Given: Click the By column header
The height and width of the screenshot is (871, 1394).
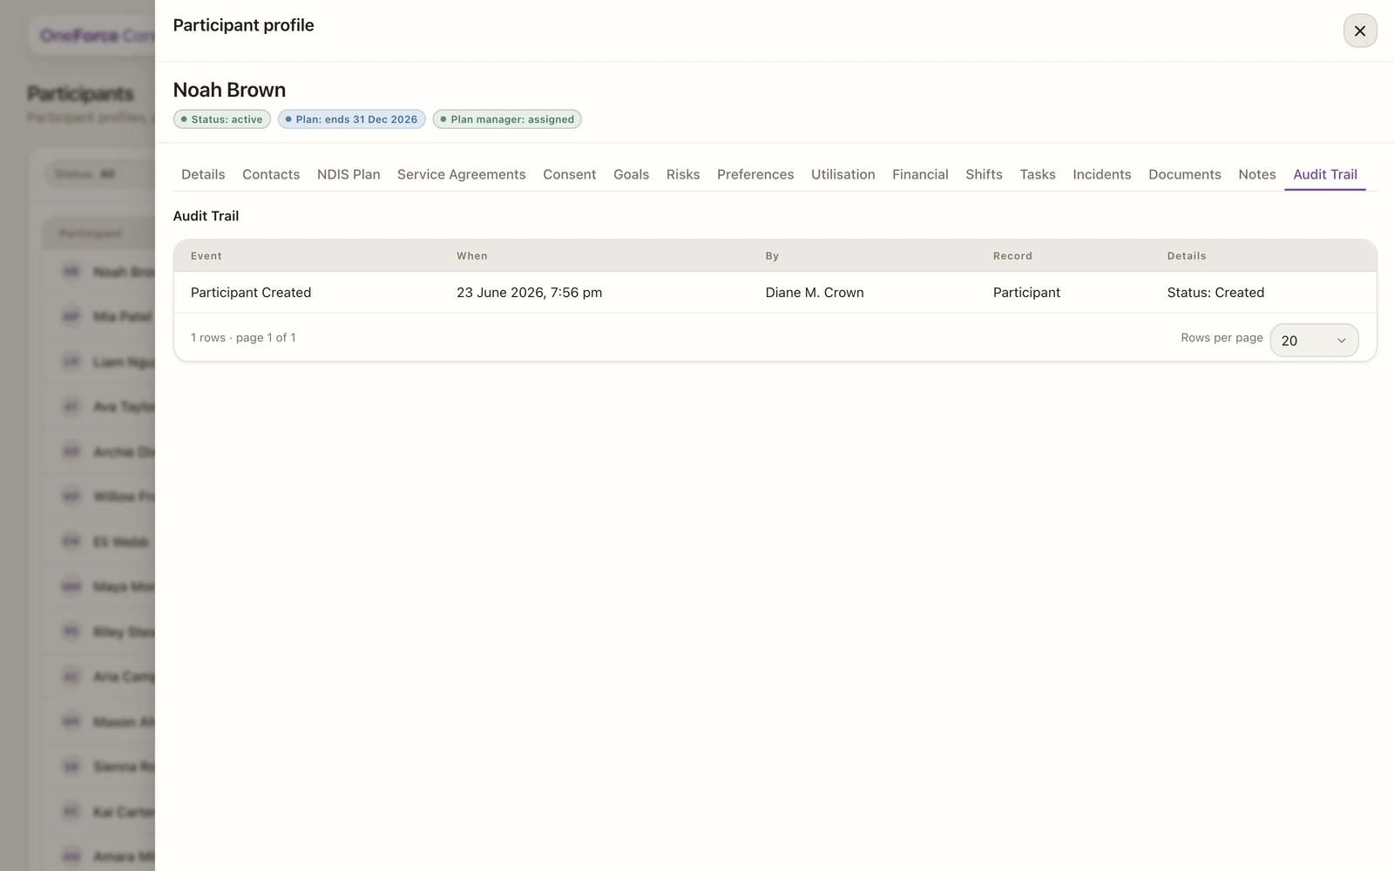Looking at the screenshot, I should pos(772,256).
